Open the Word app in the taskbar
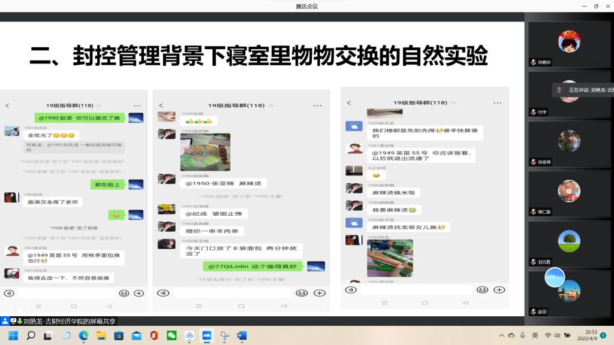 pyautogui.click(x=242, y=335)
